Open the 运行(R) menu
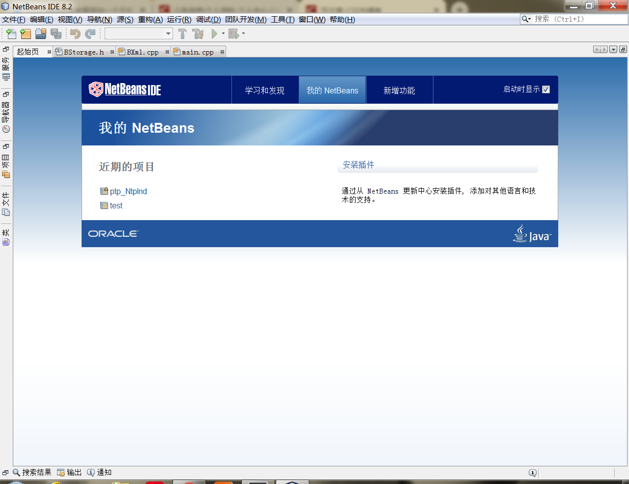The width and height of the screenshot is (629, 484). (x=179, y=20)
